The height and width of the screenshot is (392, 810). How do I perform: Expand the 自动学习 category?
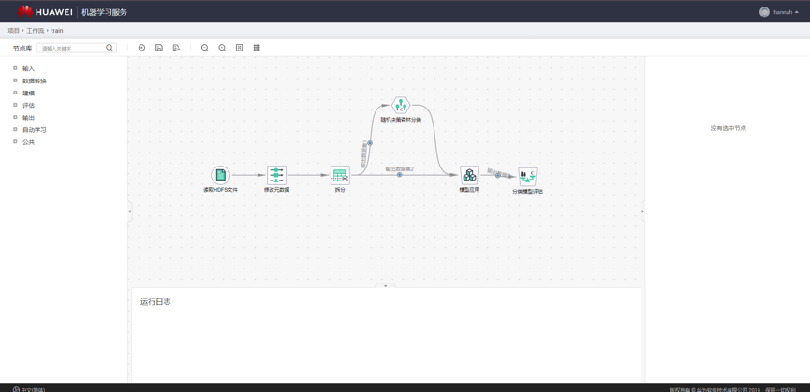point(16,129)
